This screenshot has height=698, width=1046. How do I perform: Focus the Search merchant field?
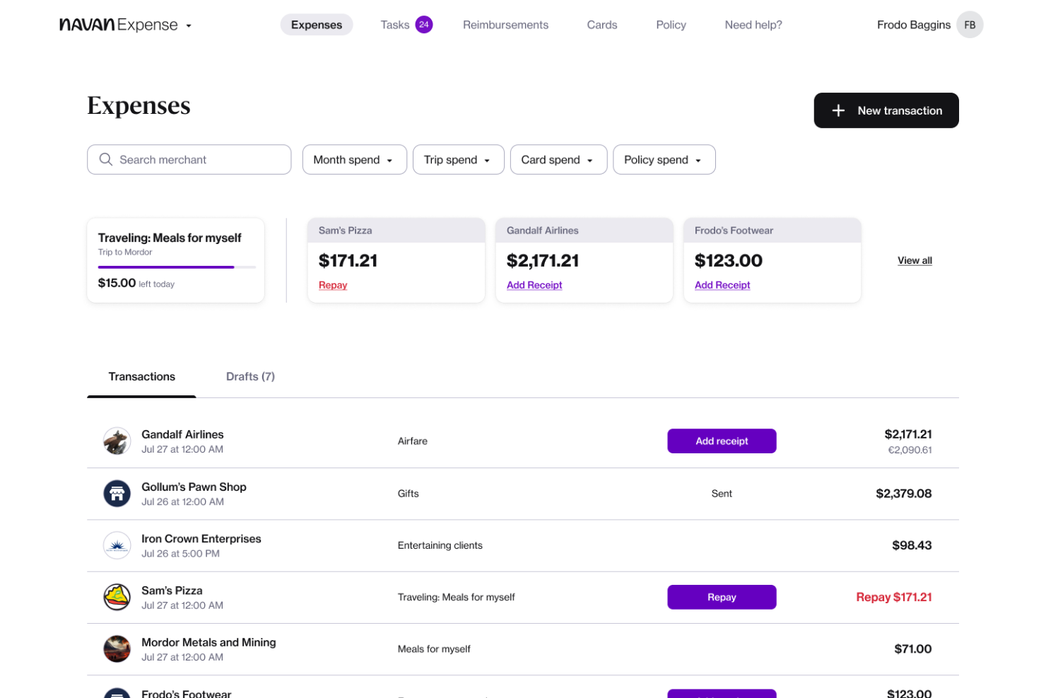189,160
